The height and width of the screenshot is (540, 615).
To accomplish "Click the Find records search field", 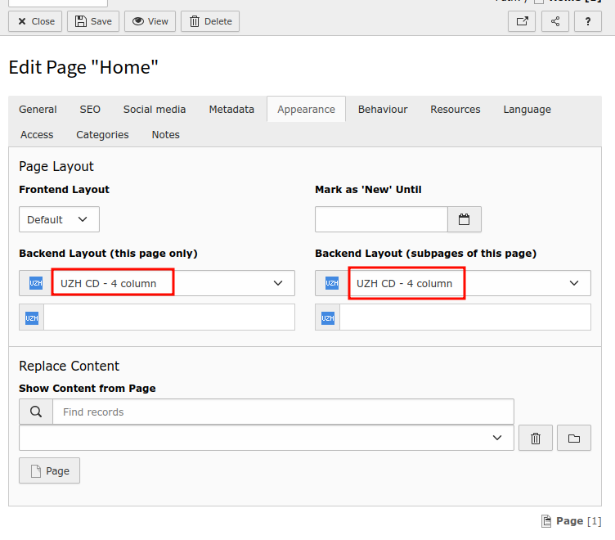I will point(283,412).
